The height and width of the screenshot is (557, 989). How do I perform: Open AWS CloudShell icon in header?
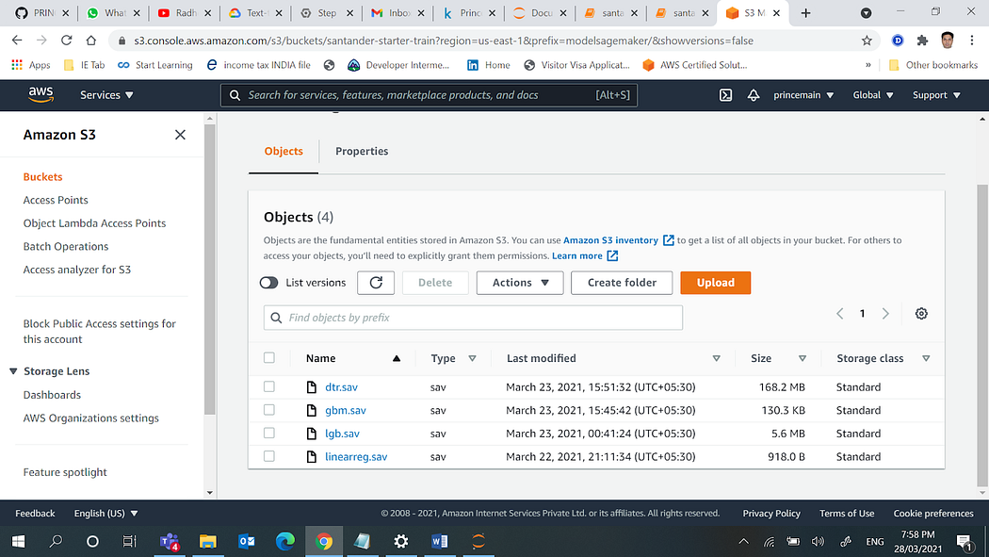pyautogui.click(x=725, y=95)
